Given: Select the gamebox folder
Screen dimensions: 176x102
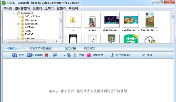Looking at the screenshot, I should [30, 38].
